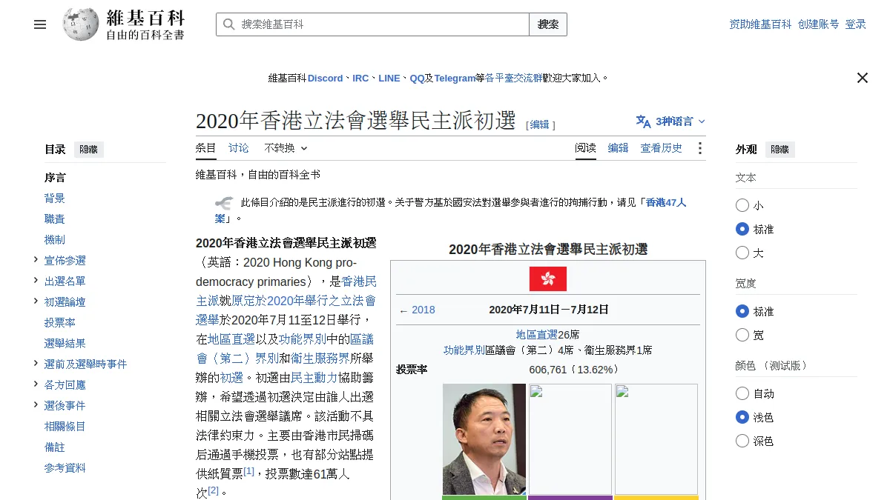Screen dimensions: 890x500
Task: Open the 3种语言 language dropdown
Action: [671, 121]
